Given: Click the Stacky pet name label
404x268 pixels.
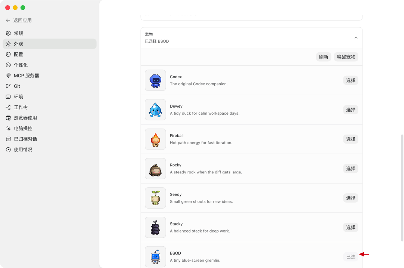Looking at the screenshot, I should pos(176,224).
